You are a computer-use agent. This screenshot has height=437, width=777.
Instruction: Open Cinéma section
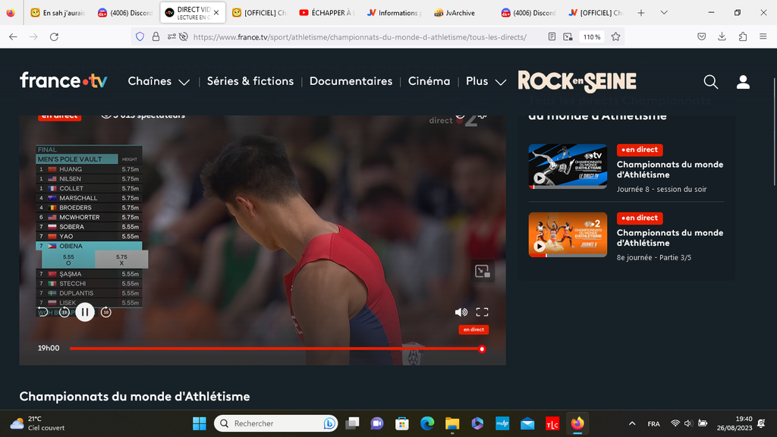tap(429, 81)
